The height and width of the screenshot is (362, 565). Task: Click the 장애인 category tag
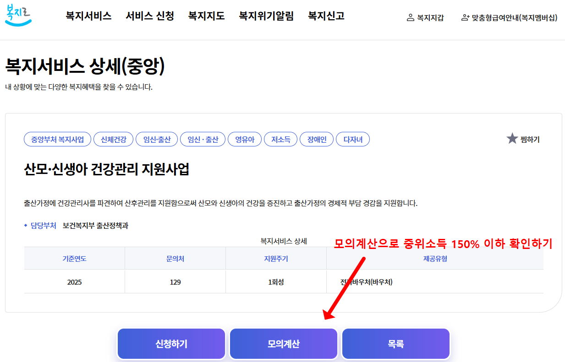[316, 139]
